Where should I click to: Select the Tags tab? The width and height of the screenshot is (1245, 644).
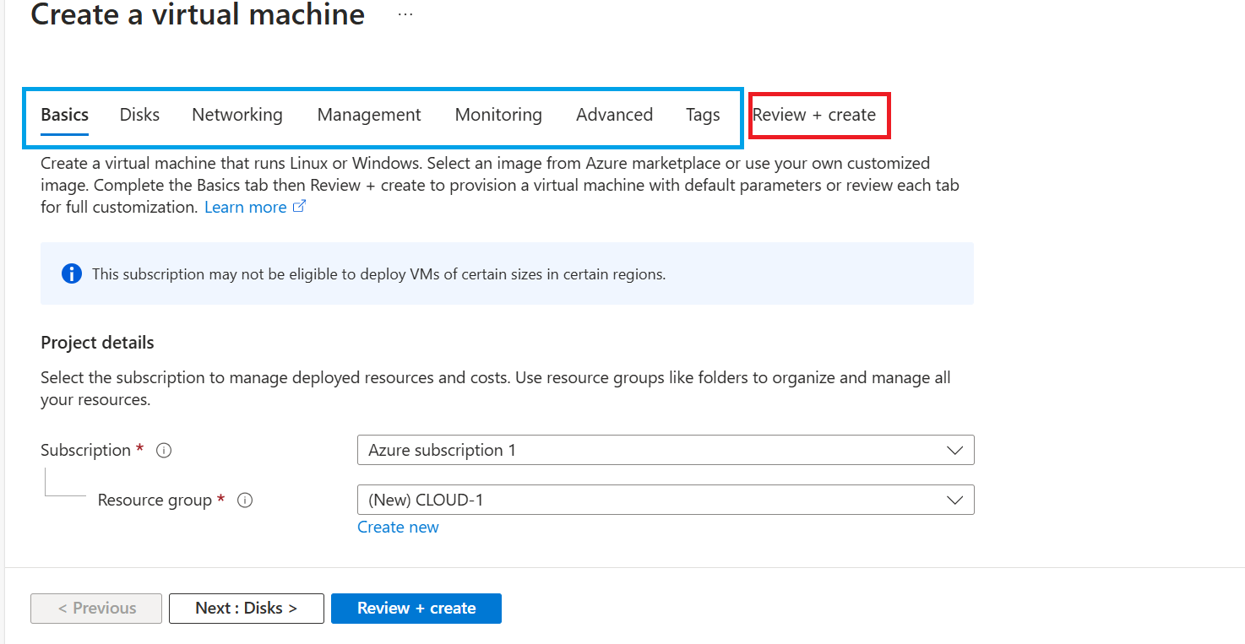703,115
